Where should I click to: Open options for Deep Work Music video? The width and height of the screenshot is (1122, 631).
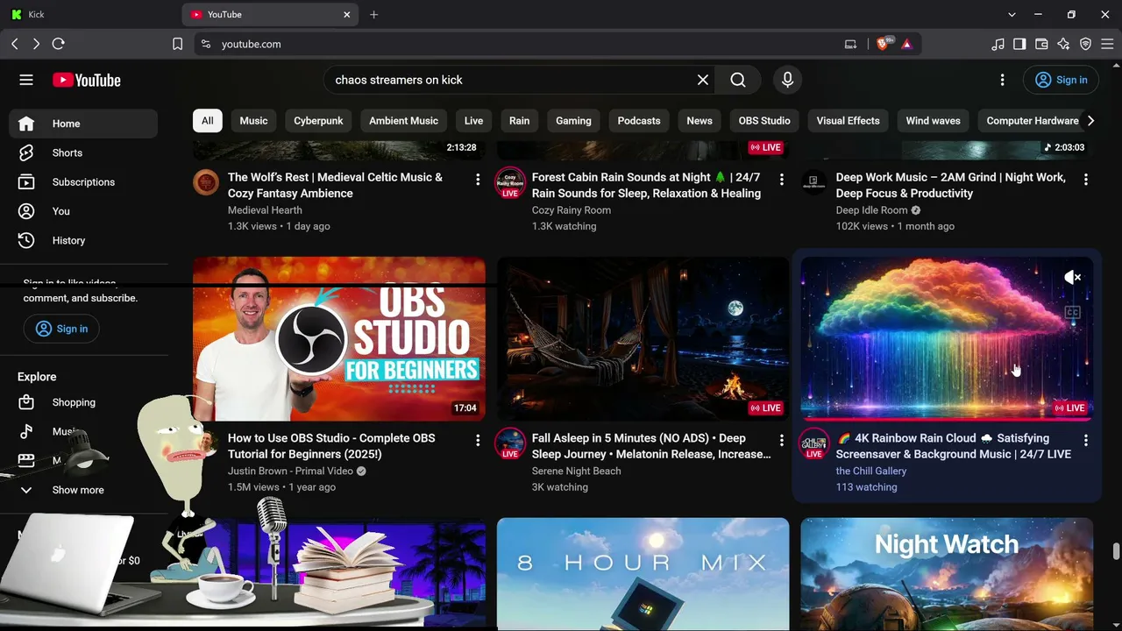(1086, 179)
